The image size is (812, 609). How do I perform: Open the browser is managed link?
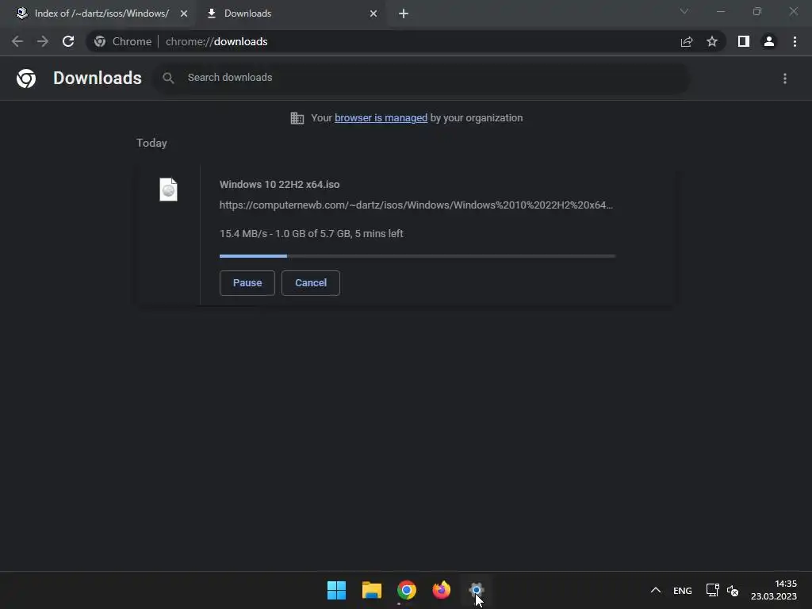pos(381,118)
